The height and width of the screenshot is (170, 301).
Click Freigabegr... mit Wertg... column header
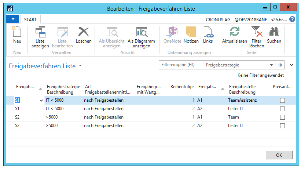[x=148, y=90]
